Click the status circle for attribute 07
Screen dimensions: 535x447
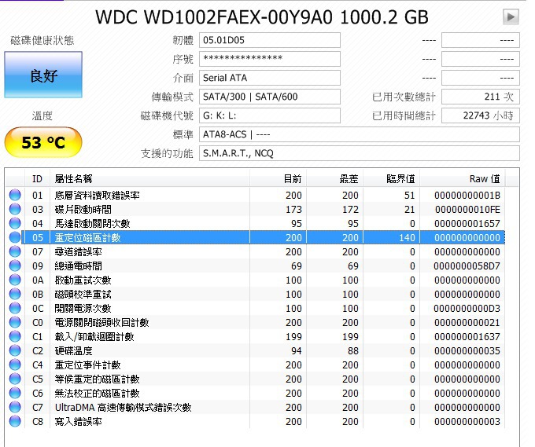[15, 251]
